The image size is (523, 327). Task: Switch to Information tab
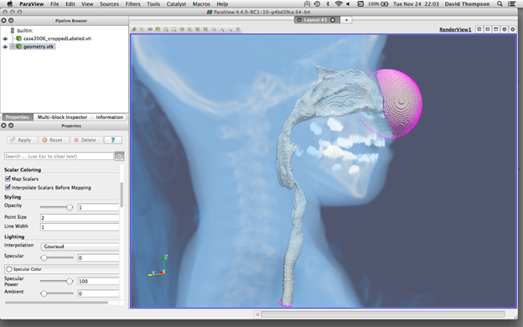click(x=110, y=117)
